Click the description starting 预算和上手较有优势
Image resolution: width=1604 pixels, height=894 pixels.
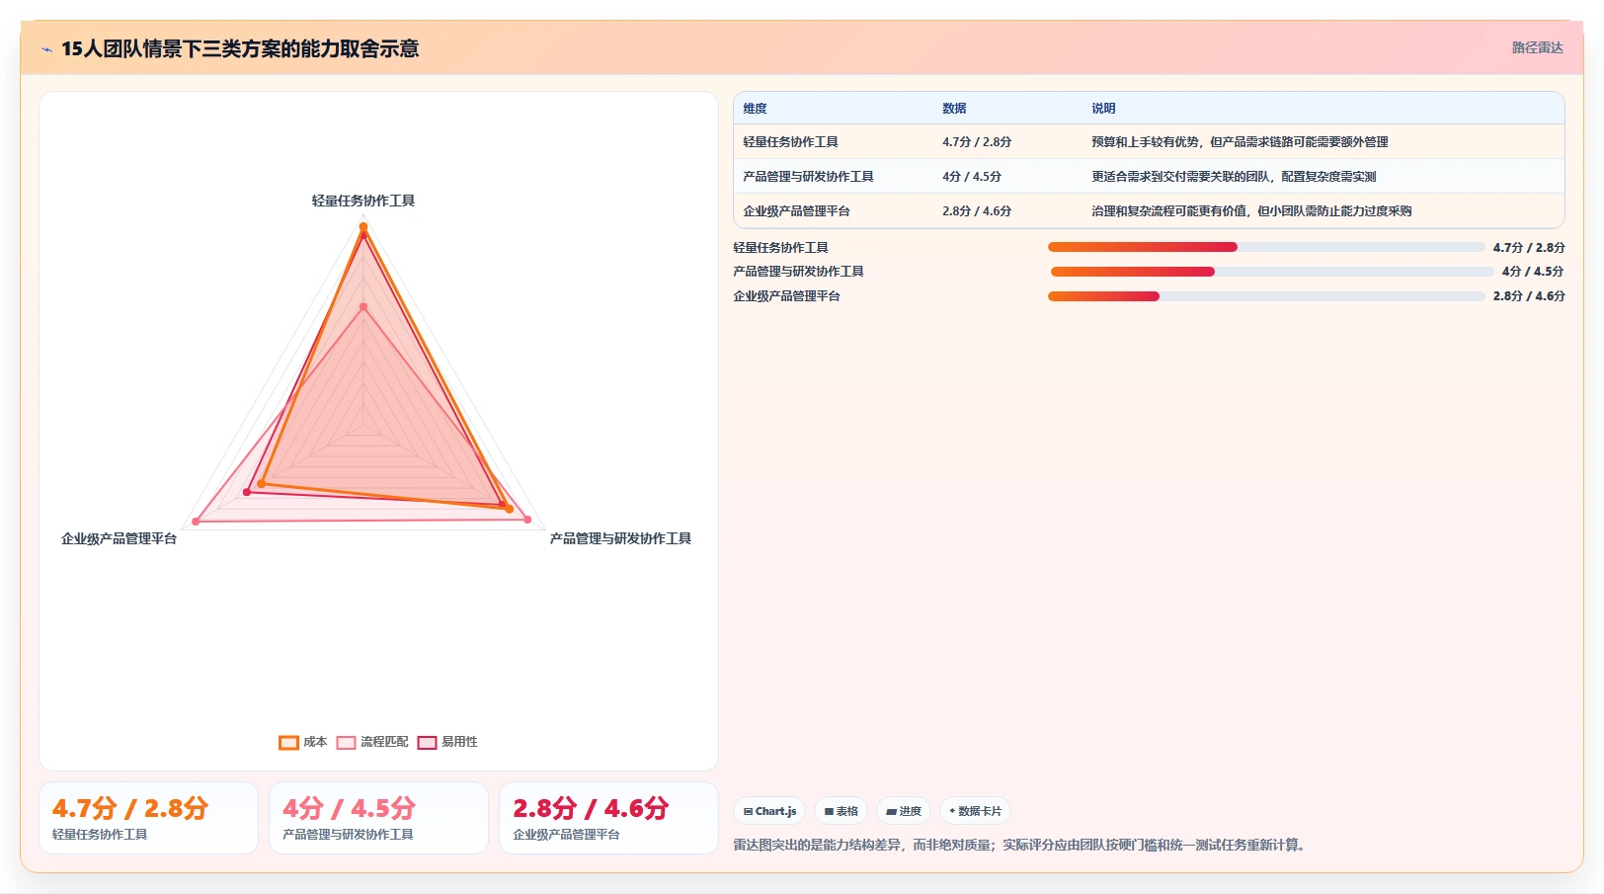(1240, 142)
